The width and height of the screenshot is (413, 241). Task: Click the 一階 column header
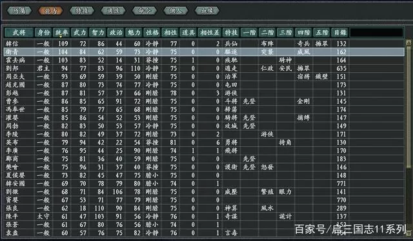tap(249, 33)
